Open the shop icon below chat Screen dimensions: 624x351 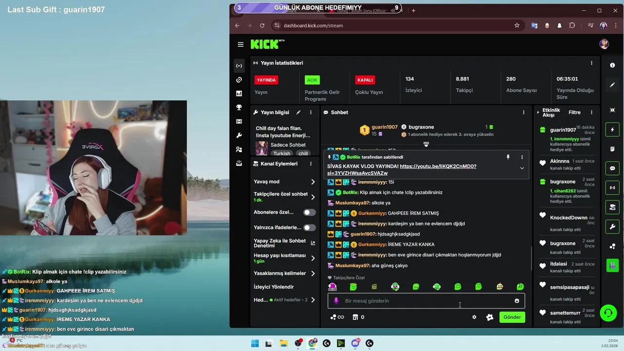(x=355, y=317)
